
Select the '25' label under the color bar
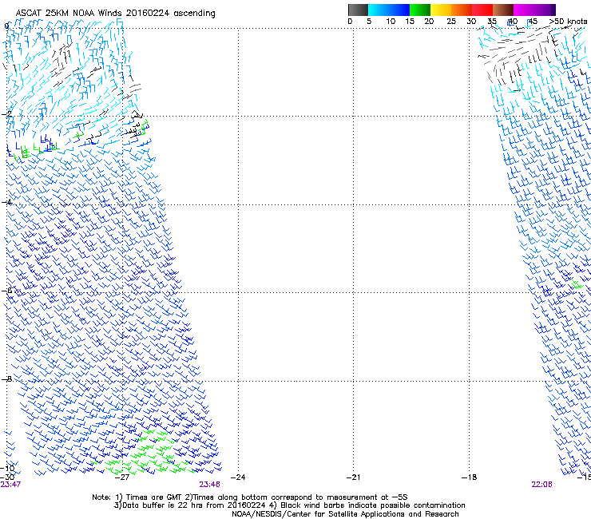451,22
